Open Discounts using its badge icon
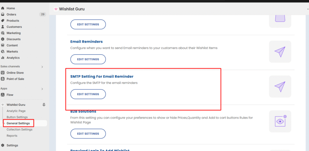Viewport: 309px width, 151px height. (x=3, y=39)
